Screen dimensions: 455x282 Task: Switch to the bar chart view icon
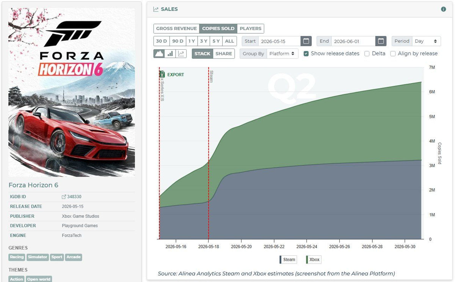[170, 53]
